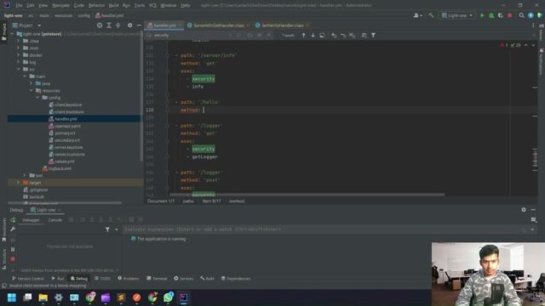This screenshot has width=545, height=306.
Task: Click the Select Opened File target icon in the Project panel
Action: (x=100, y=25)
